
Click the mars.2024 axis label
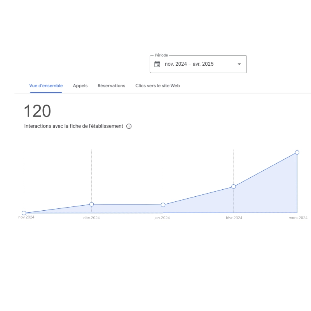click(x=298, y=218)
